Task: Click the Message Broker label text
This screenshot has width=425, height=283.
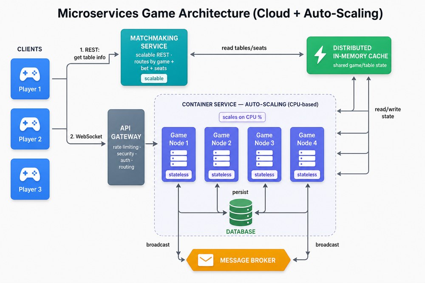Action: pyautogui.click(x=248, y=260)
